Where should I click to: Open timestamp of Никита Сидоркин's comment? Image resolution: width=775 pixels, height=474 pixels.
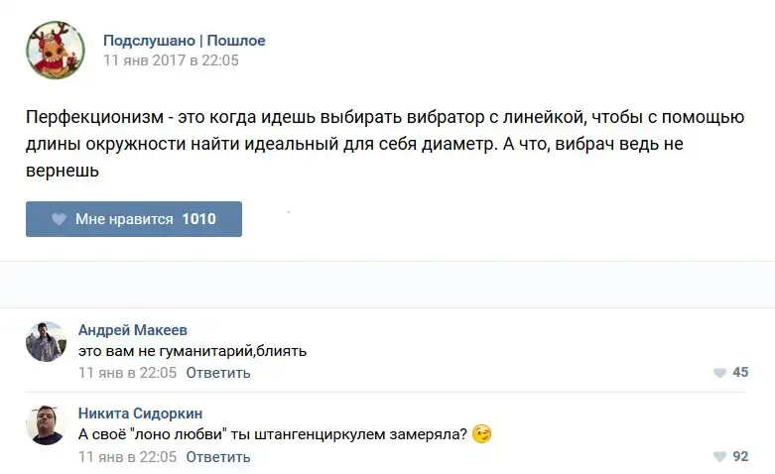(x=127, y=457)
